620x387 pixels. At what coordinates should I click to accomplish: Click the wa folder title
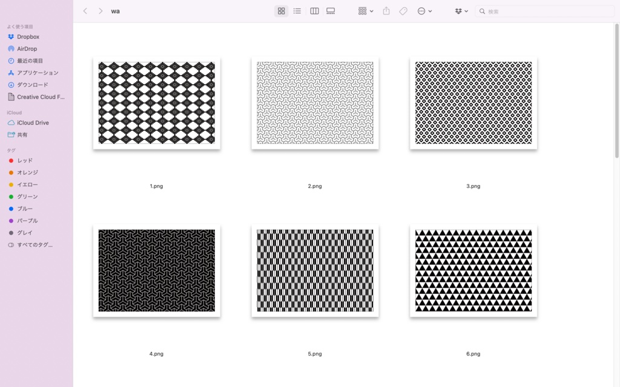tap(116, 11)
